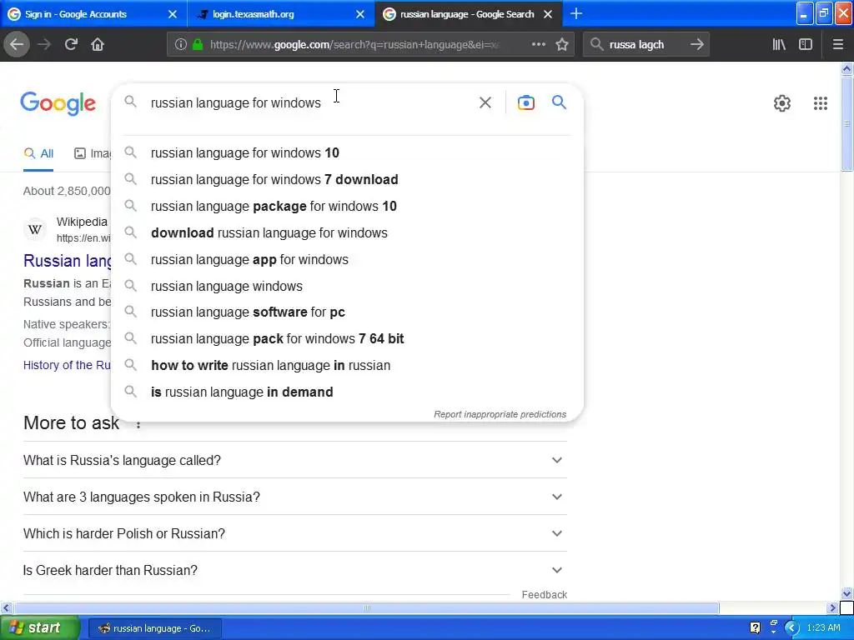Select the All results tab
854x640 pixels.
(x=38, y=153)
